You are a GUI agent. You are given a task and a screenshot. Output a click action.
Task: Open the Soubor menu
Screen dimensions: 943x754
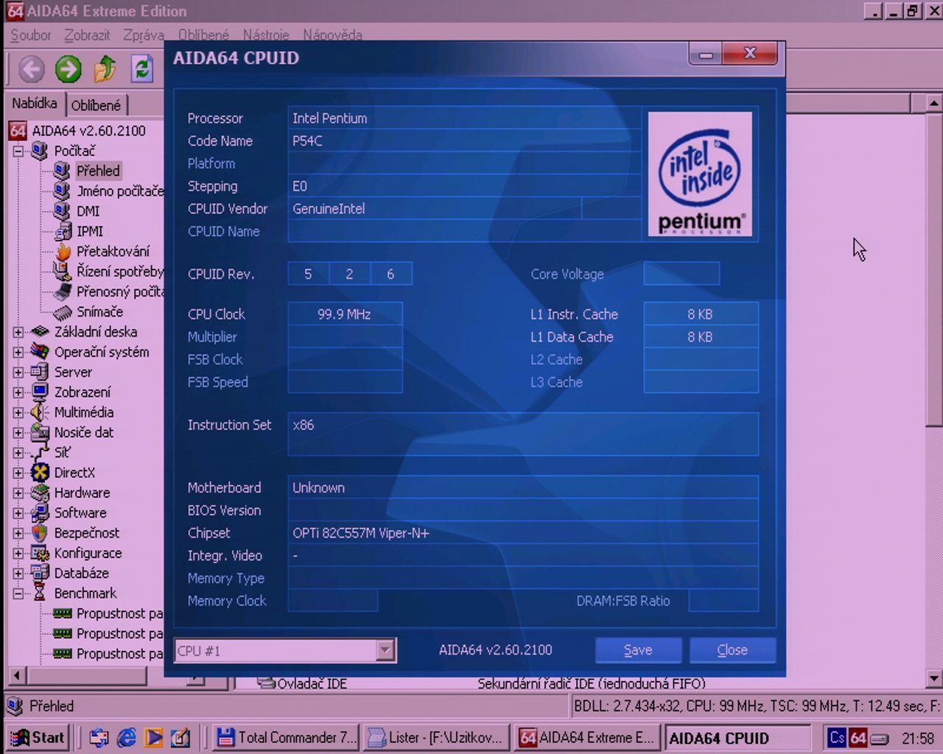pos(30,35)
